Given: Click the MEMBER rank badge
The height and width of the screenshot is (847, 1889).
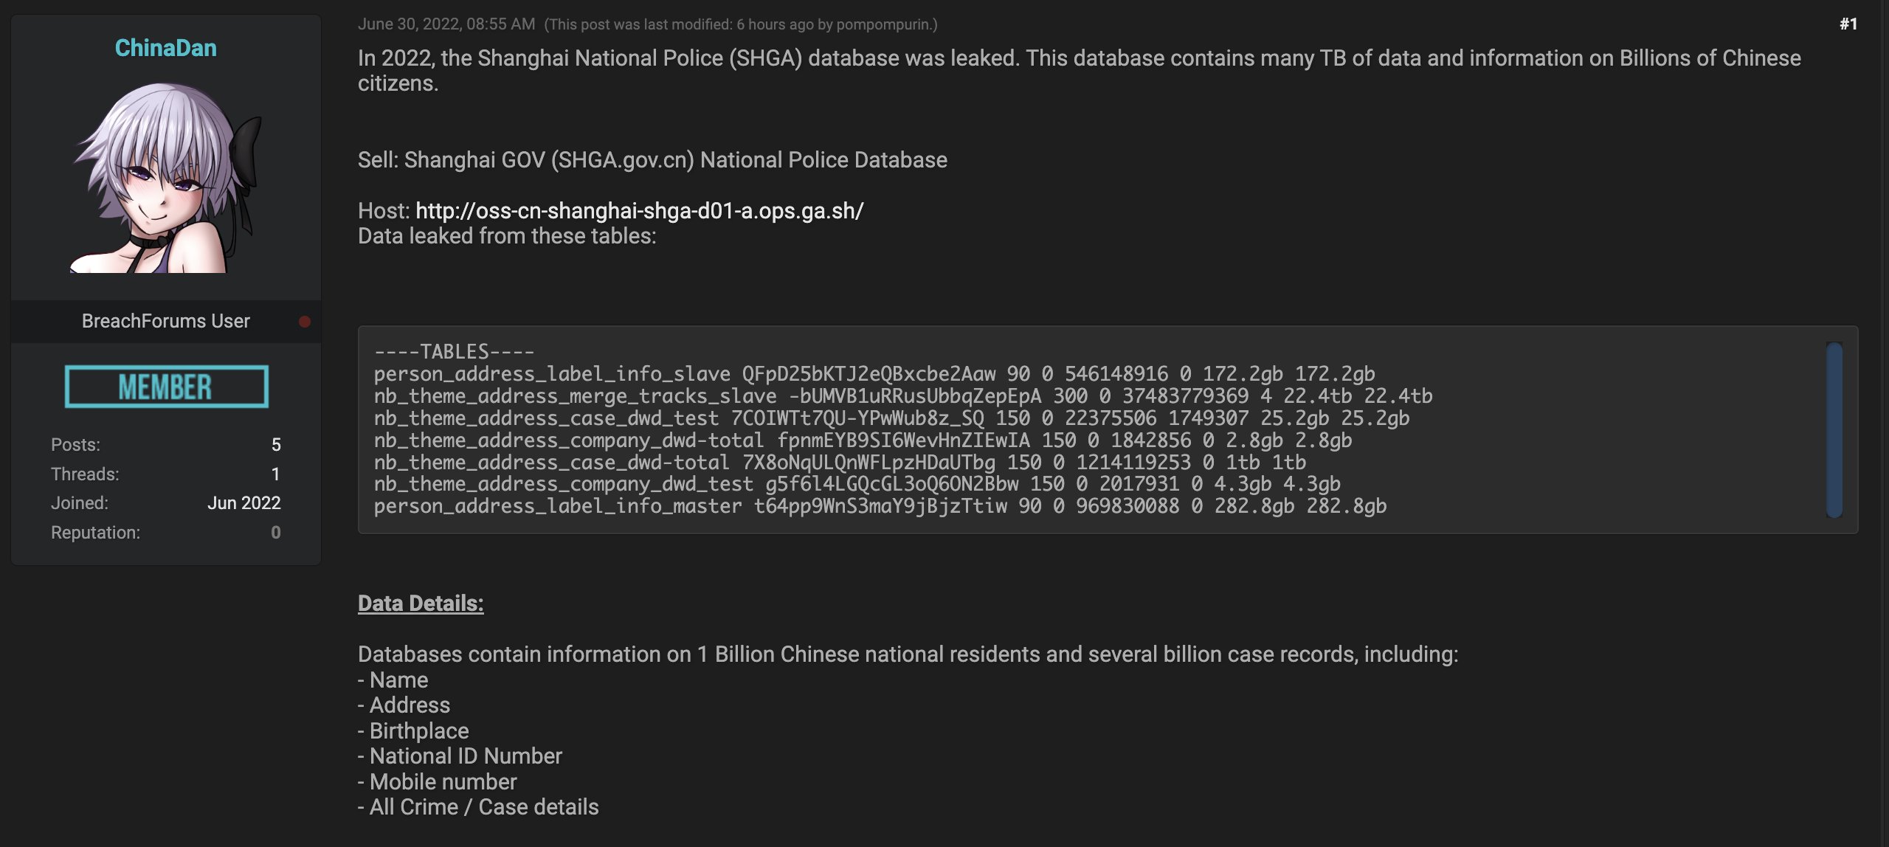Looking at the screenshot, I should coord(167,387).
